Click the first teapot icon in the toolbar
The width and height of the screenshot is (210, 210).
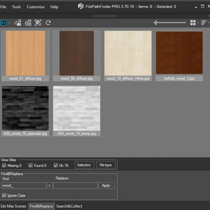click(x=18, y=23)
